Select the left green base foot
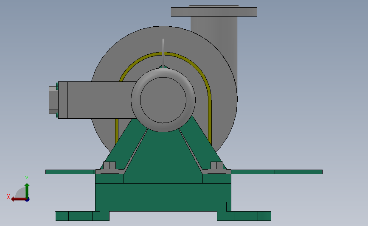 pyautogui.click(x=82, y=216)
